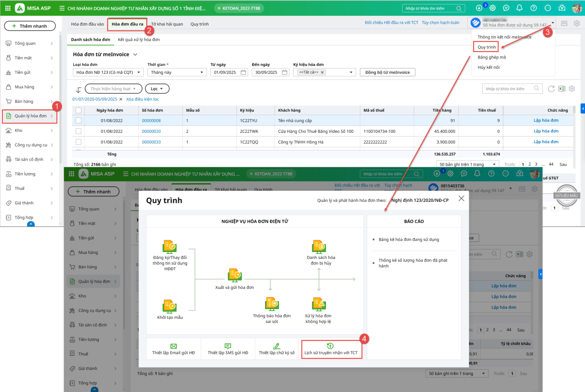
Task: Check the row checkbox for invoice 00000033
Action: point(78,142)
